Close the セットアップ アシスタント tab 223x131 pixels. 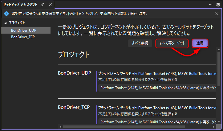pyautogui.click(x=50, y=5)
